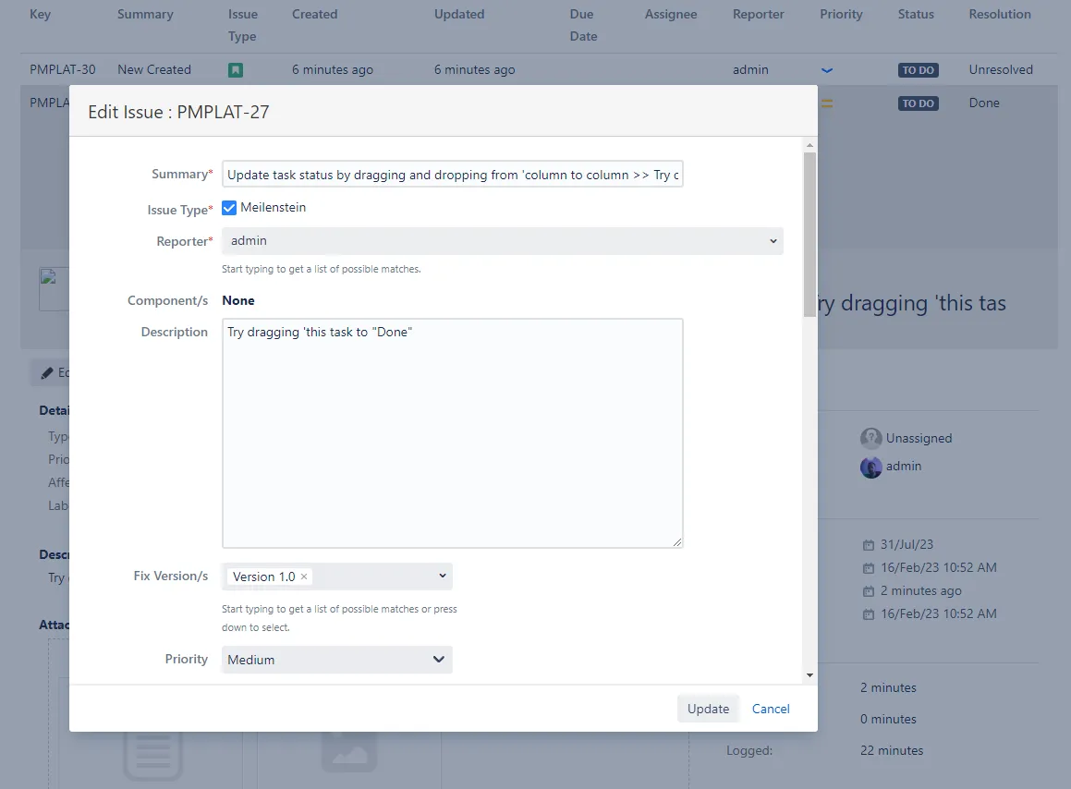
Task: Remove Version 1.0 with the x icon
Action: pos(304,577)
